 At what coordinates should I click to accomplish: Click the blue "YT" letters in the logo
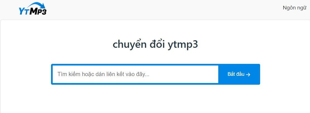(23, 11)
